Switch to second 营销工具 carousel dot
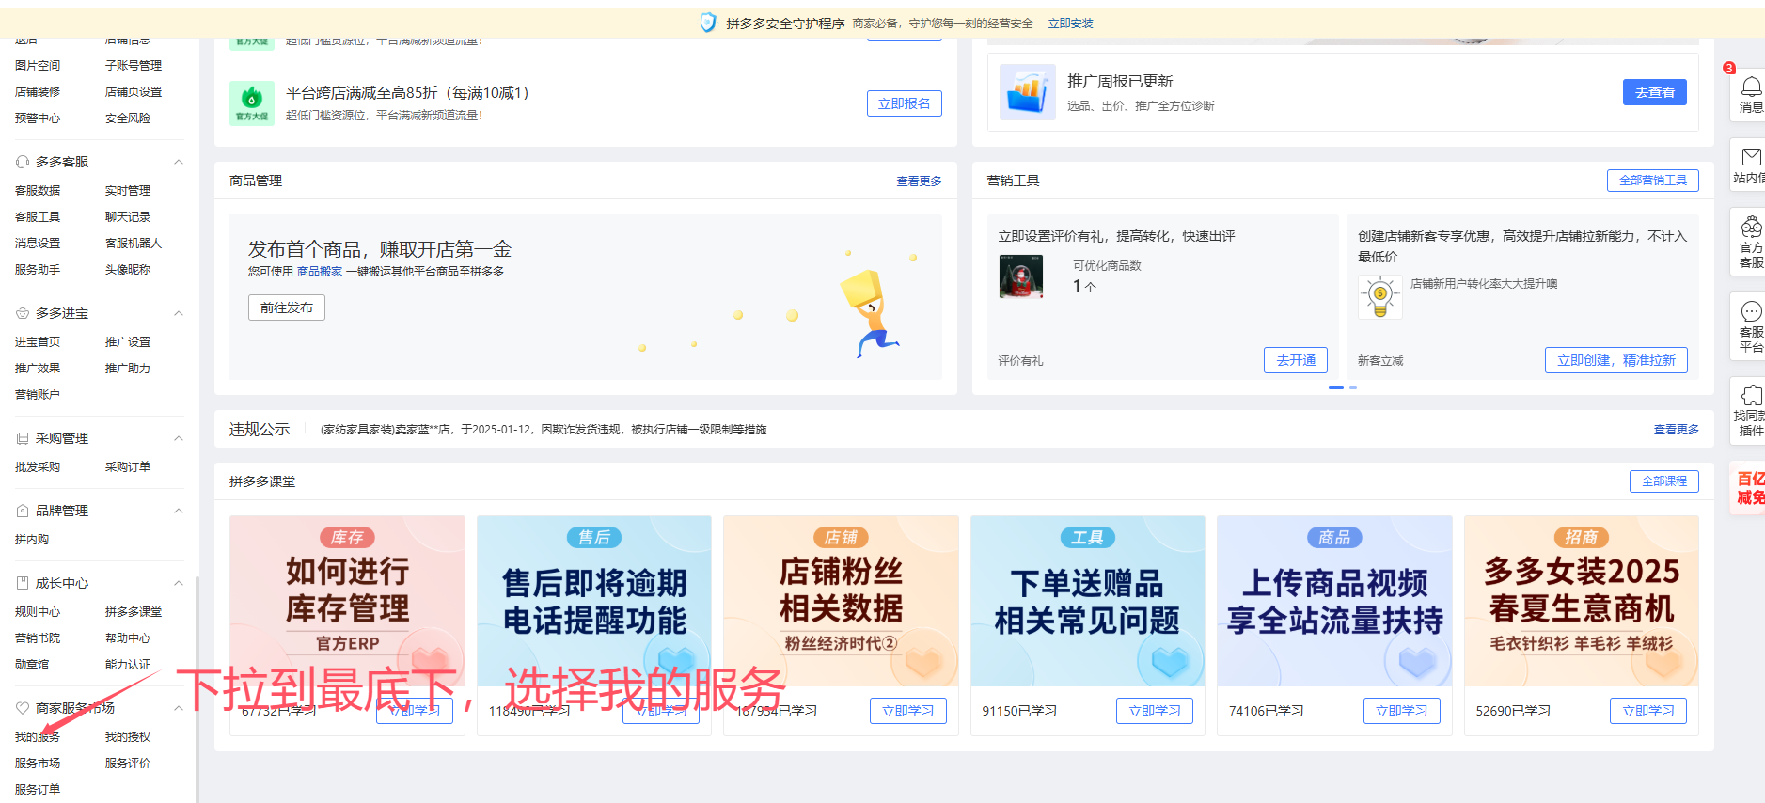Image resolution: width=1765 pixels, height=803 pixels. coord(1353,387)
